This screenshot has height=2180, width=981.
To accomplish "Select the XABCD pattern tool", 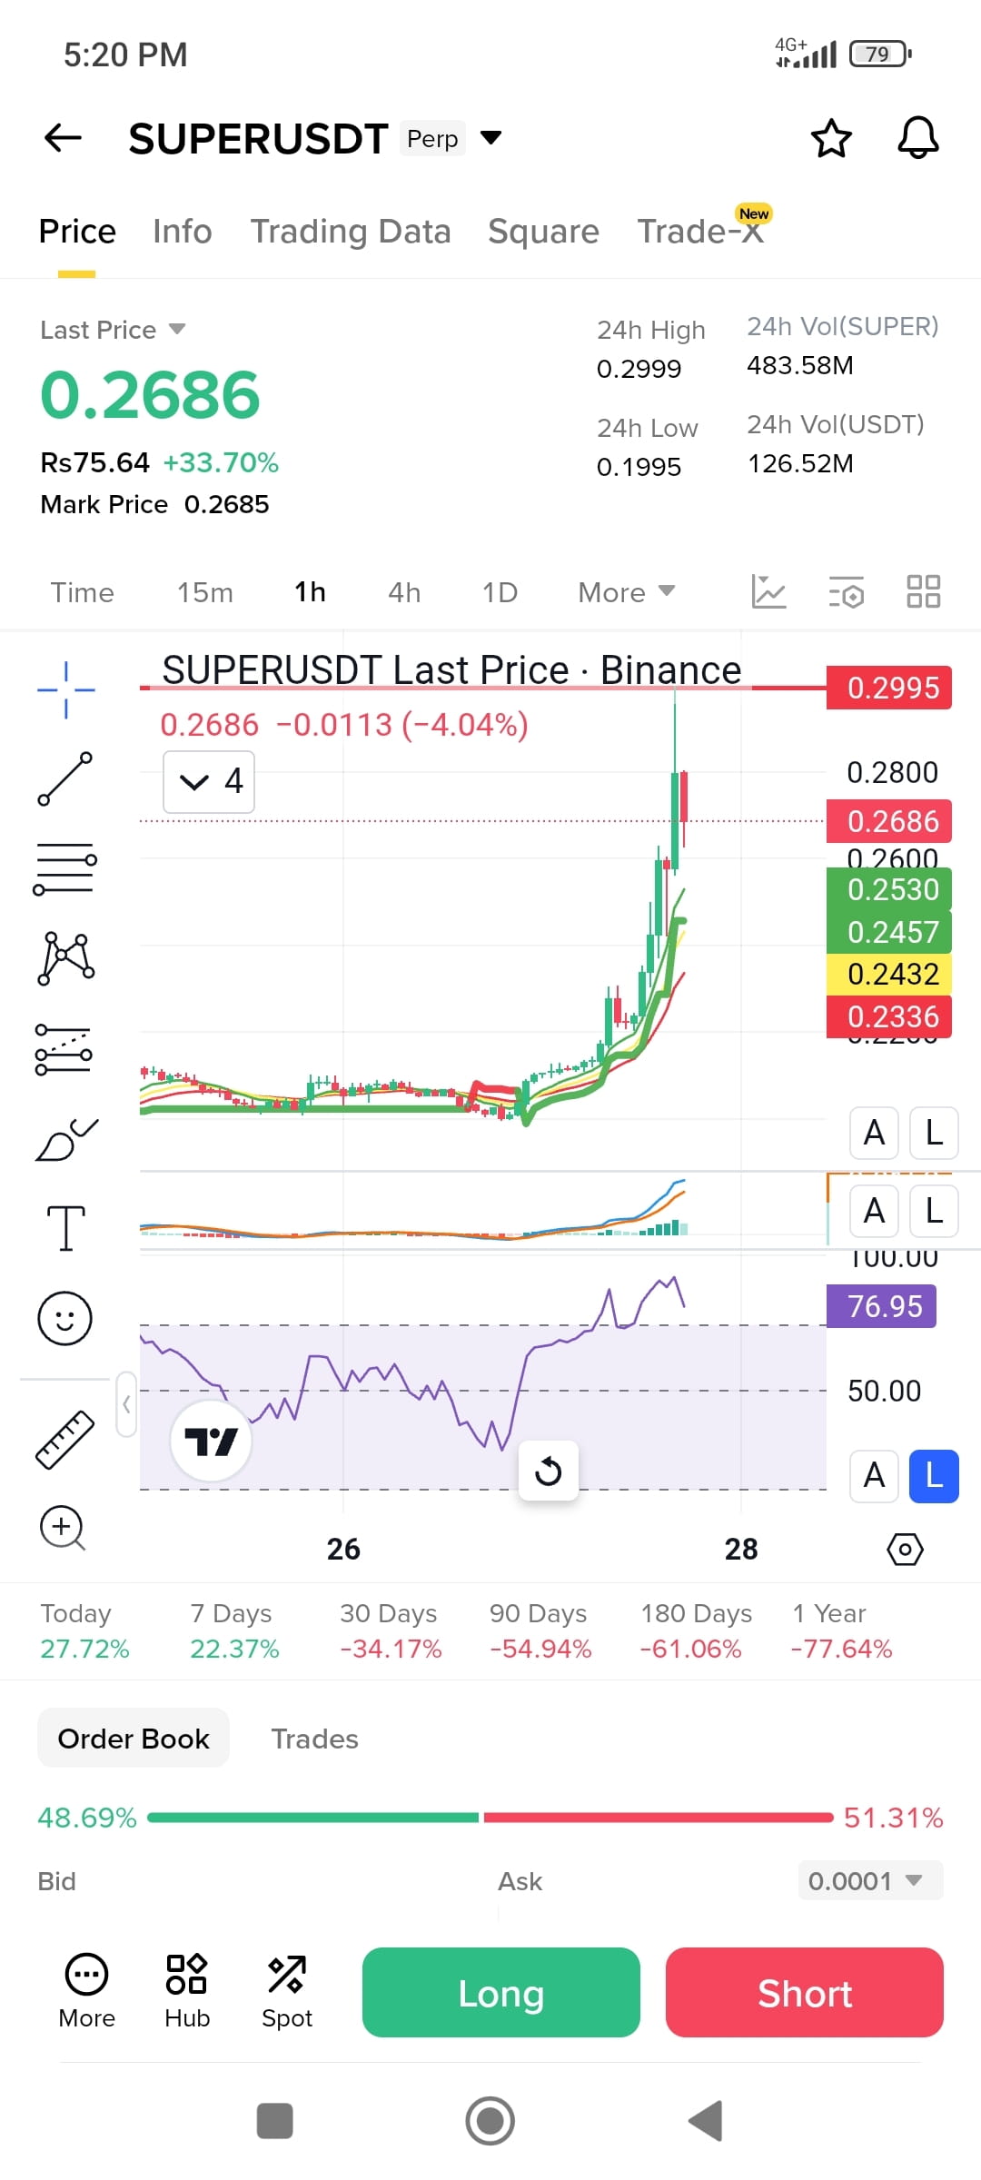I will 65,958.
